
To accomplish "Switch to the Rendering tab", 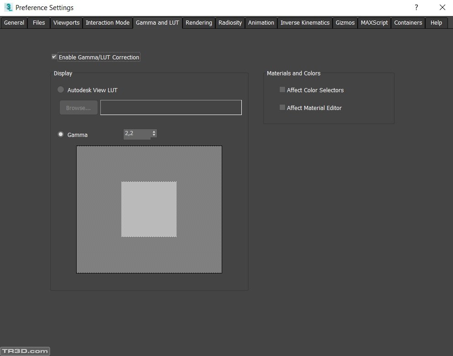I will [198, 23].
